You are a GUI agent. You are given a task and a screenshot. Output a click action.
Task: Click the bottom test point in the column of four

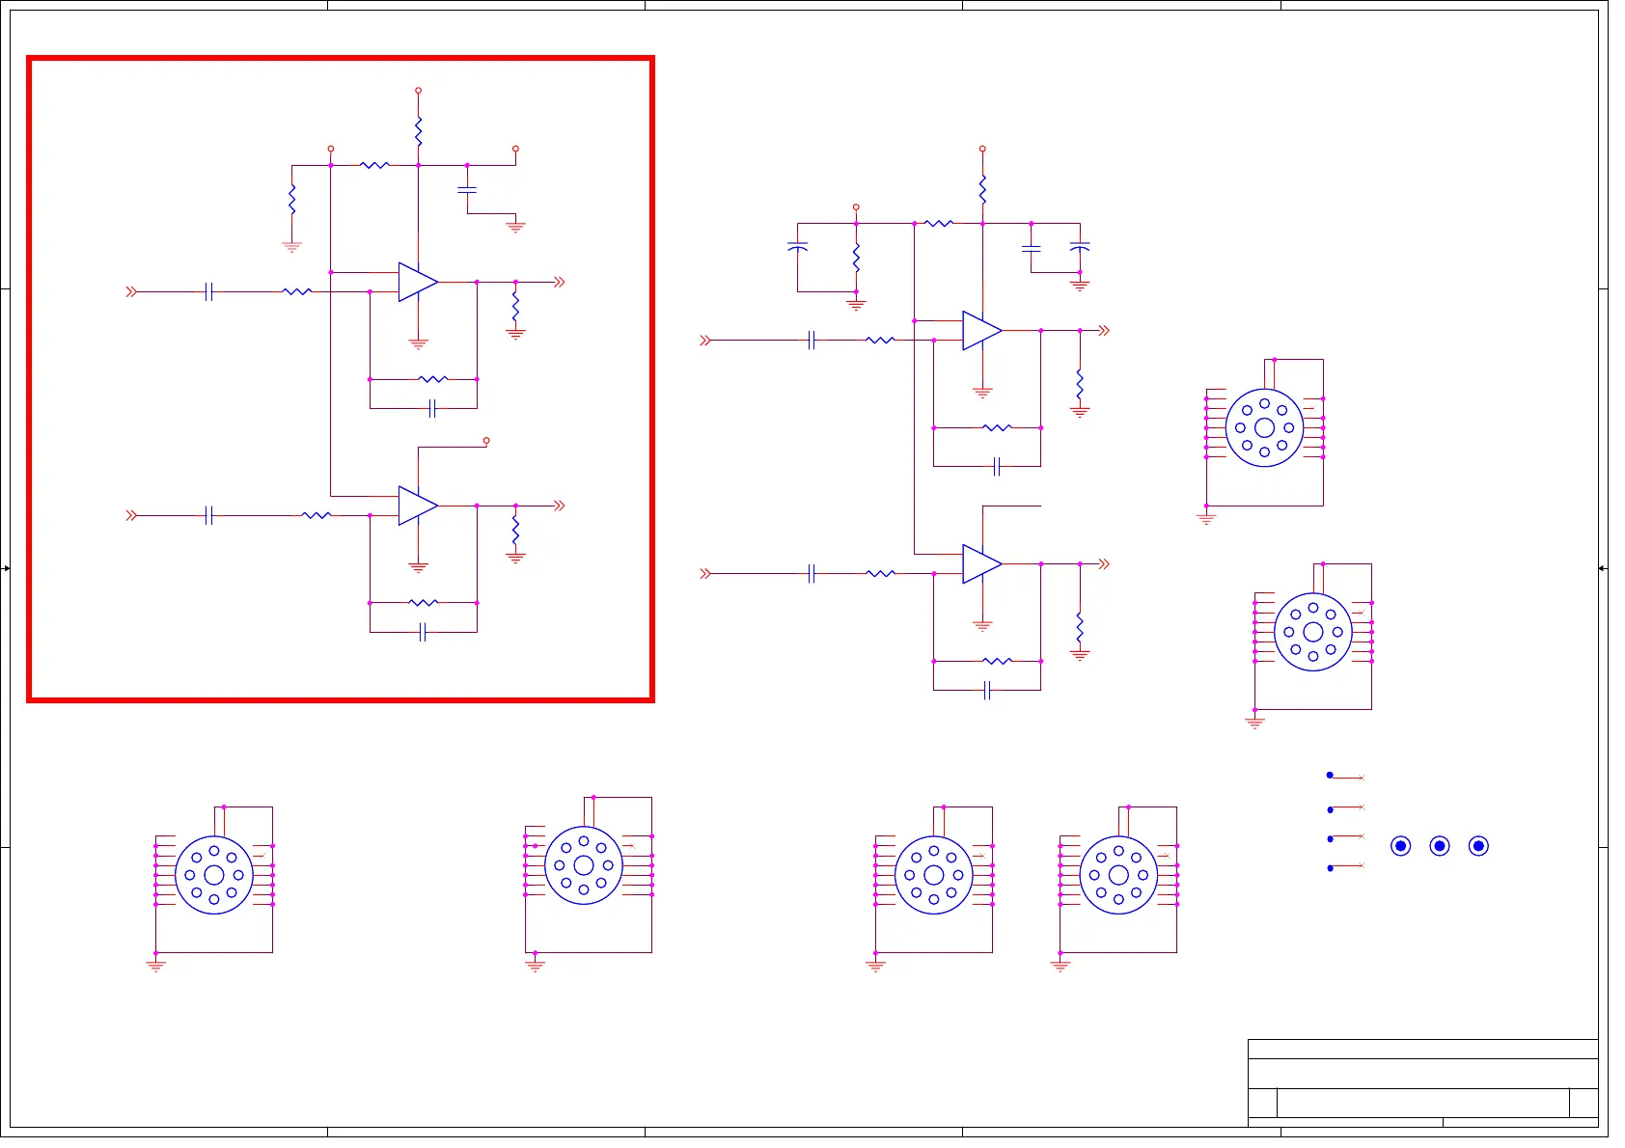pyautogui.click(x=1330, y=868)
